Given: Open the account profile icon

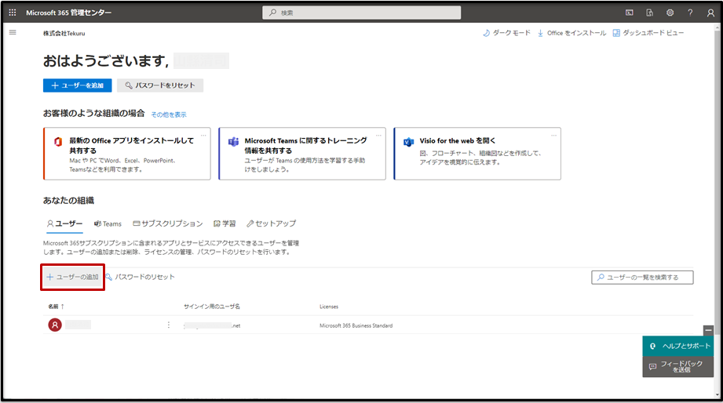Looking at the screenshot, I should coord(710,13).
